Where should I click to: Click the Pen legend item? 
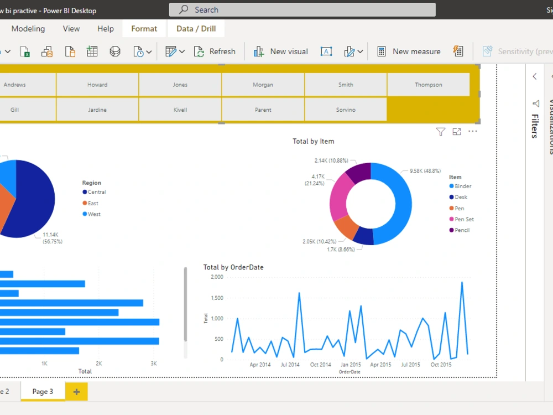457,208
